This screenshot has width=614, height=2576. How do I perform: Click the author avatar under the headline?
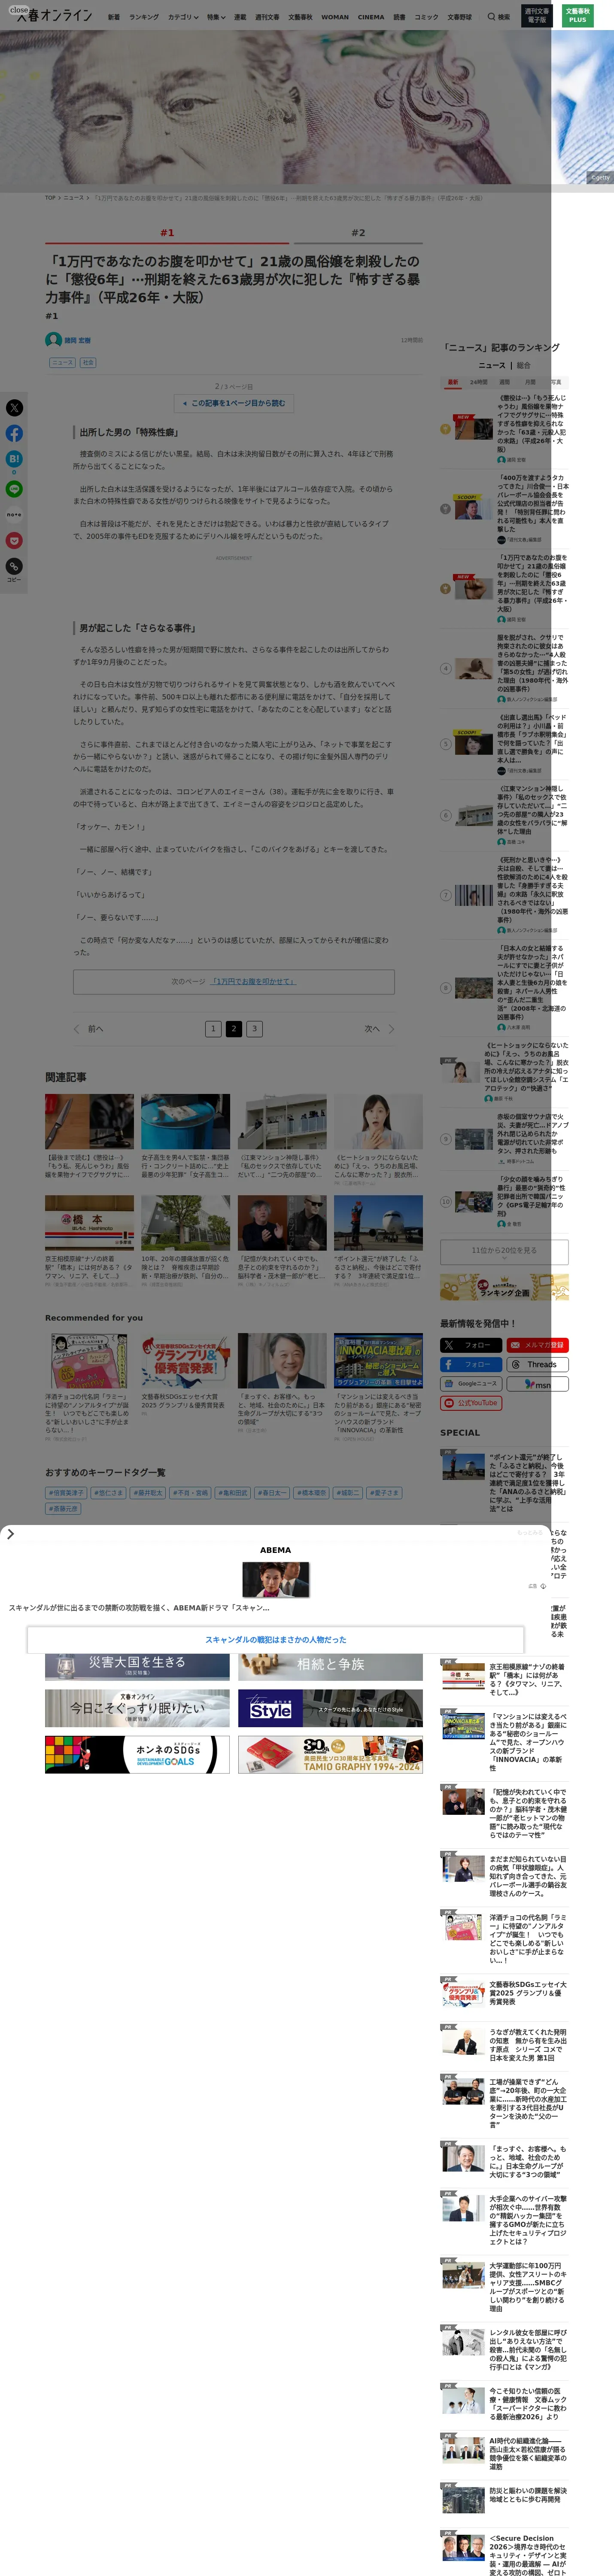[x=54, y=340]
